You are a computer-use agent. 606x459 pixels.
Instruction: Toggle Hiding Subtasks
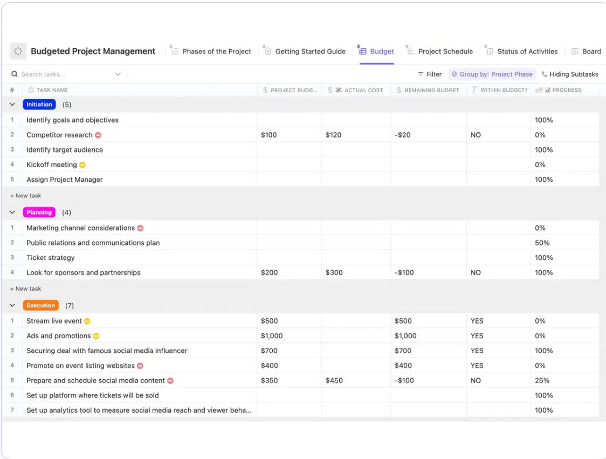click(x=570, y=74)
